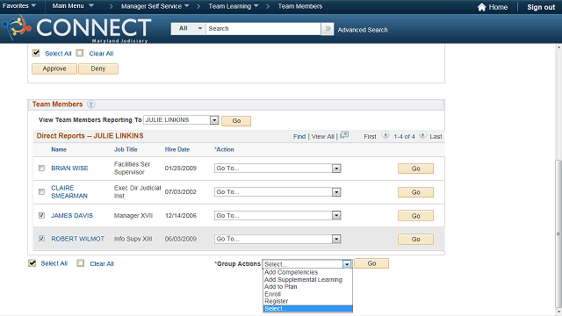Click Go next to Reporting To dropdown
Viewport: 562px width, 316px height.
pyautogui.click(x=236, y=121)
